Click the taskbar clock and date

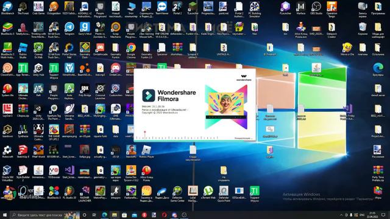pos(372,215)
